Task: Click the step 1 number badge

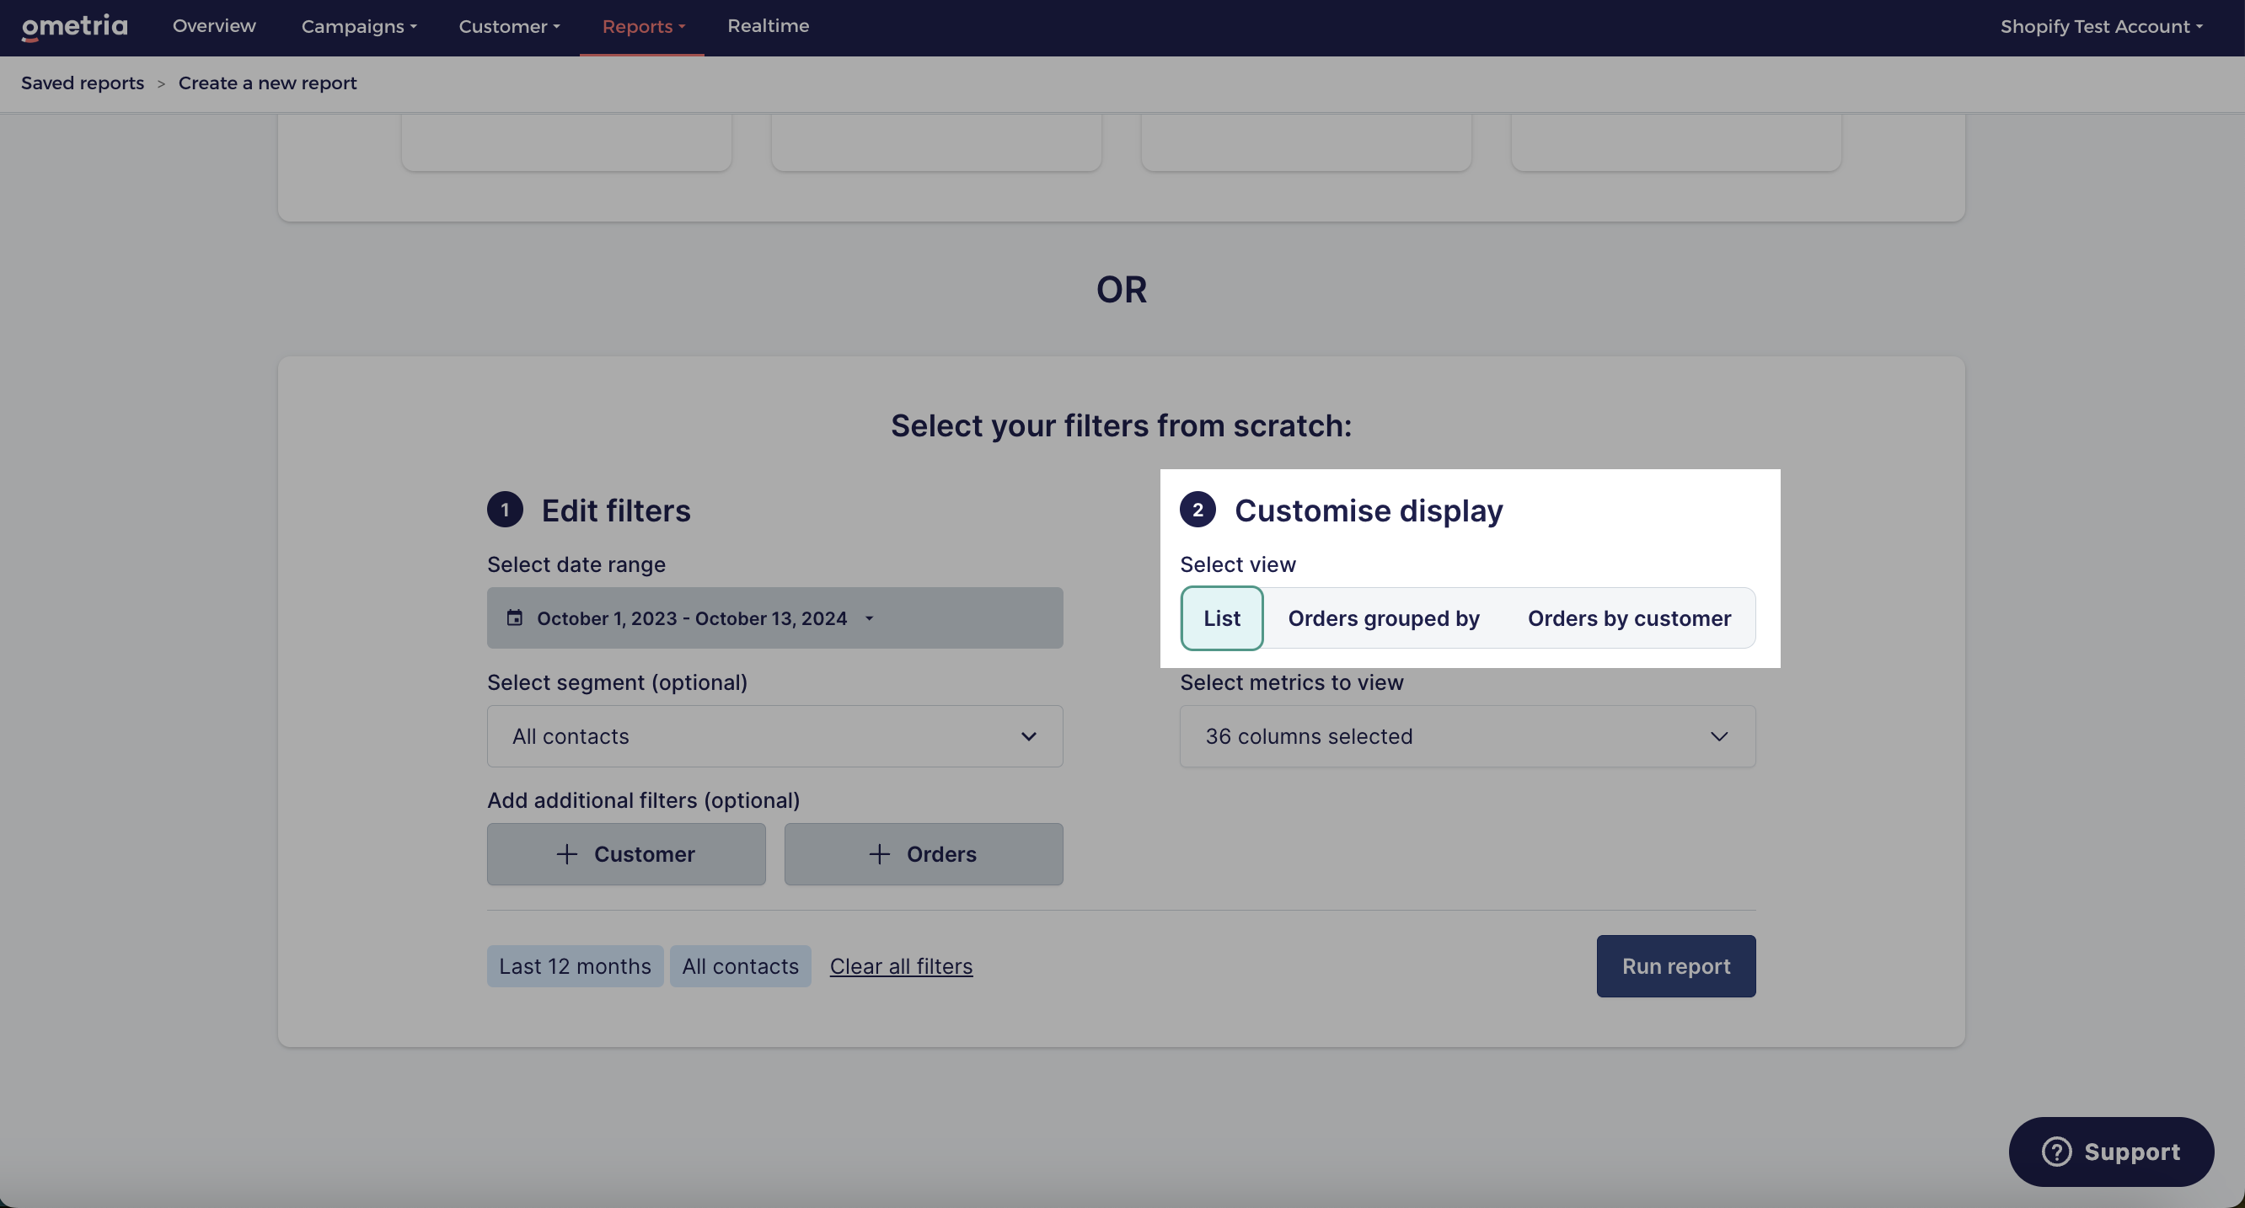Action: click(505, 510)
